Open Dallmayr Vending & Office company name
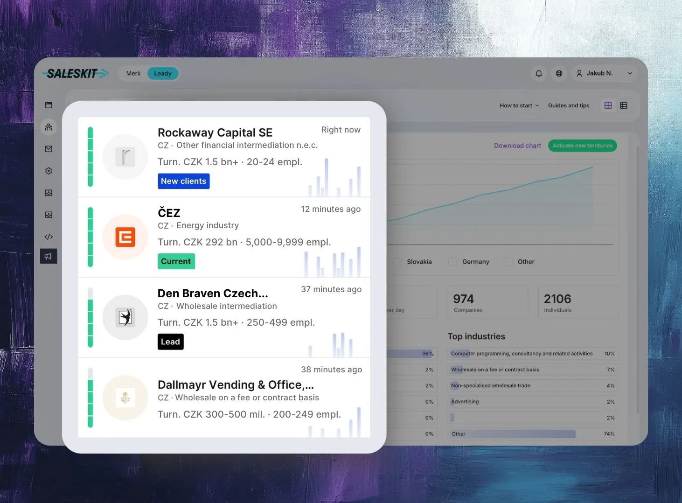This screenshot has height=503, width=682. tap(236, 384)
